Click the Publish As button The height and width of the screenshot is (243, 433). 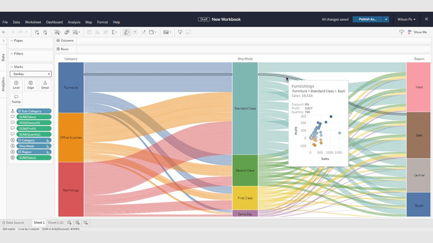pyautogui.click(x=367, y=19)
